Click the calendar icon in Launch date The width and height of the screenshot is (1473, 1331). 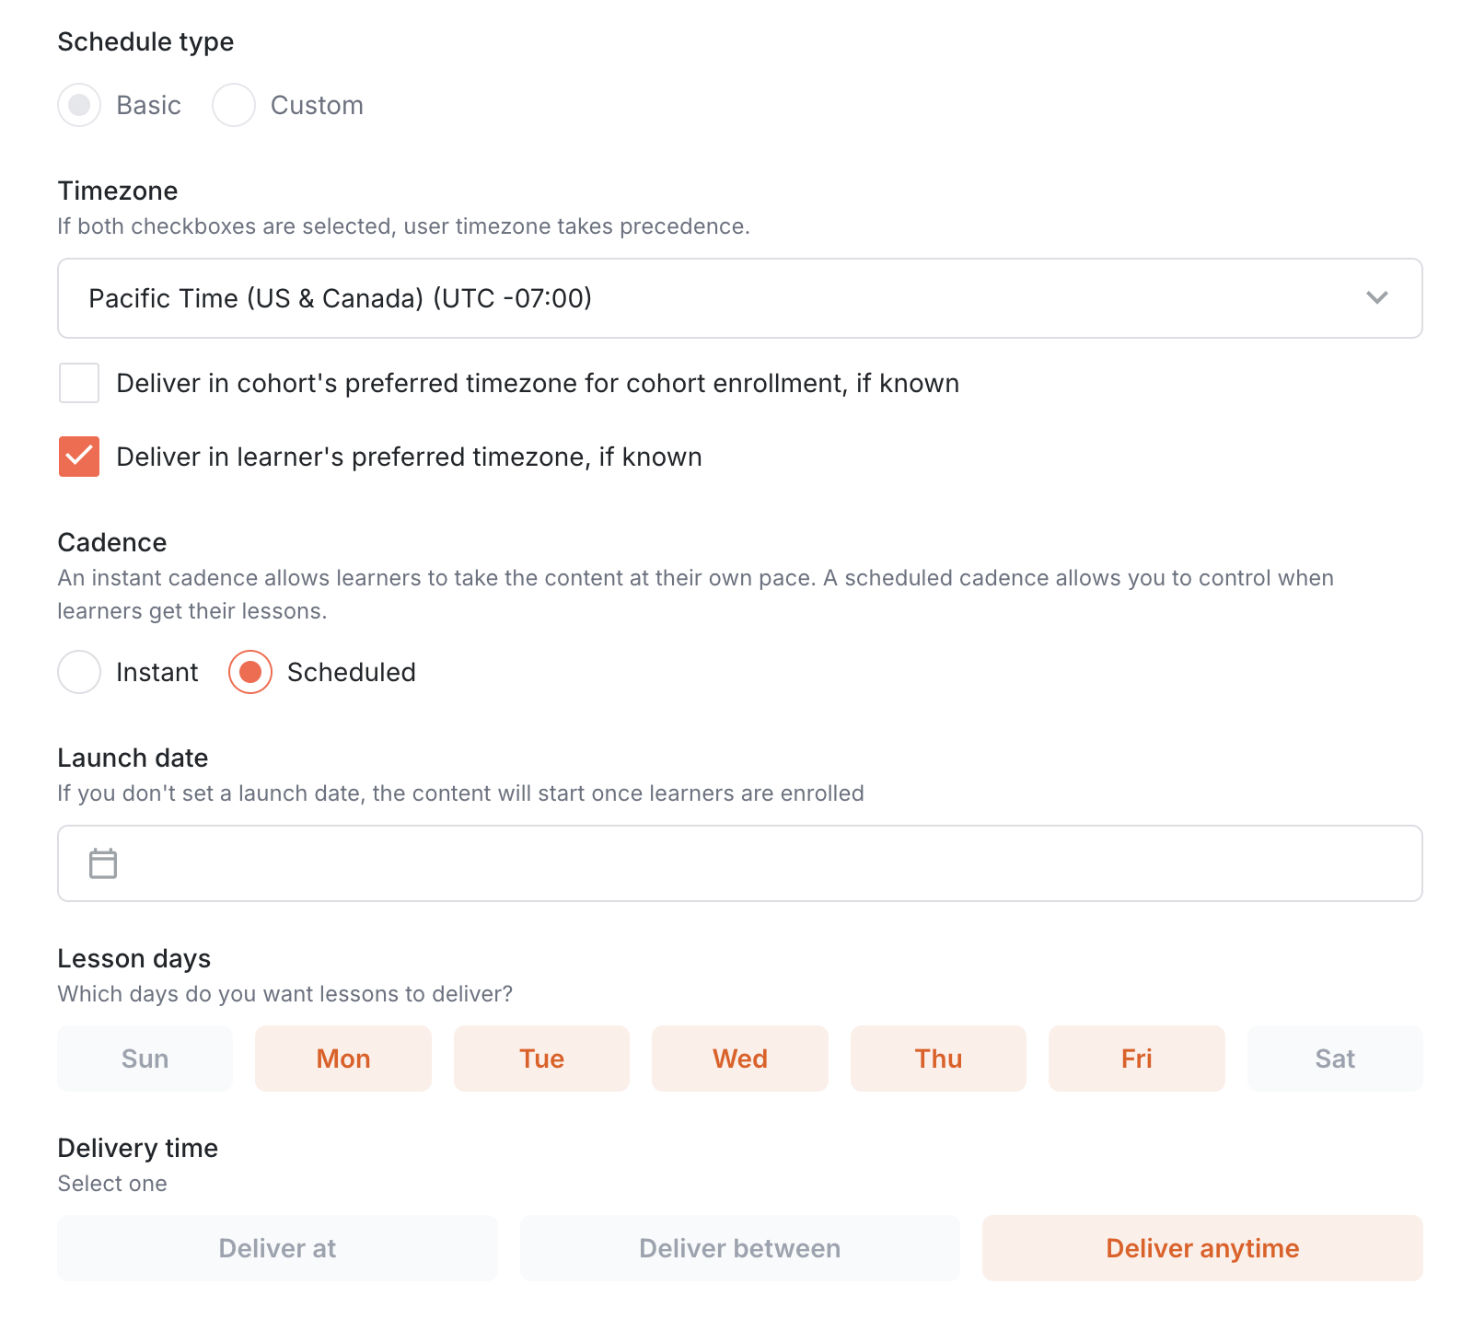click(x=103, y=863)
